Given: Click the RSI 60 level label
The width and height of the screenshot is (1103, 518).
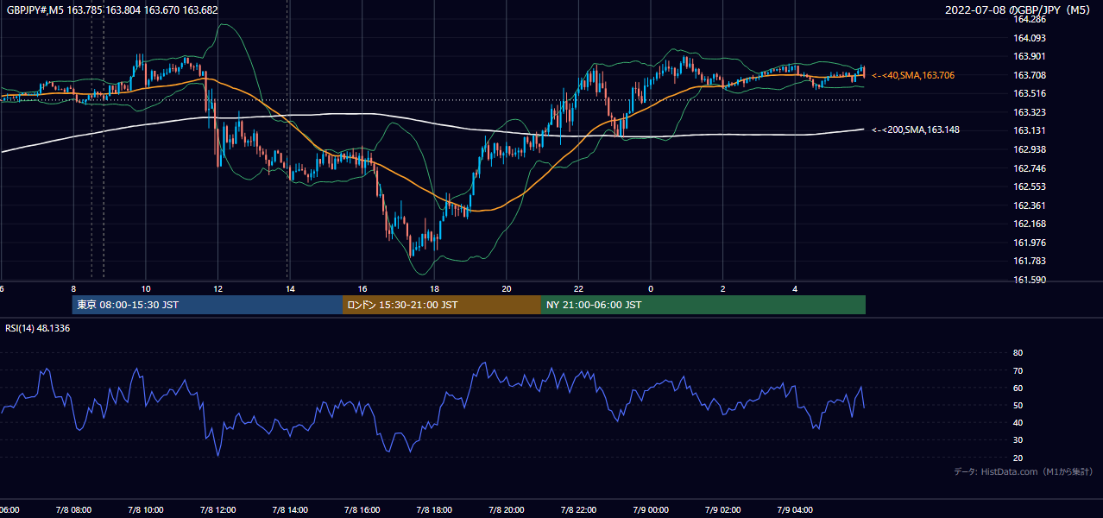Looking at the screenshot, I should coord(1018,388).
